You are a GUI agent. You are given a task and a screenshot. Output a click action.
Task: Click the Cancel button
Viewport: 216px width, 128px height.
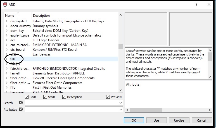(201, 120)
